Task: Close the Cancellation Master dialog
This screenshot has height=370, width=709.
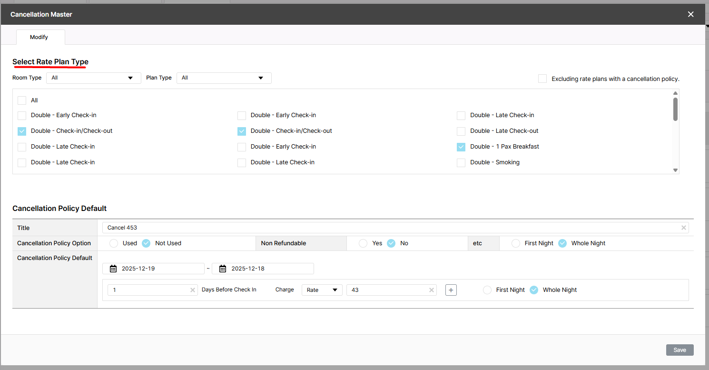Action: coord(690,14)
